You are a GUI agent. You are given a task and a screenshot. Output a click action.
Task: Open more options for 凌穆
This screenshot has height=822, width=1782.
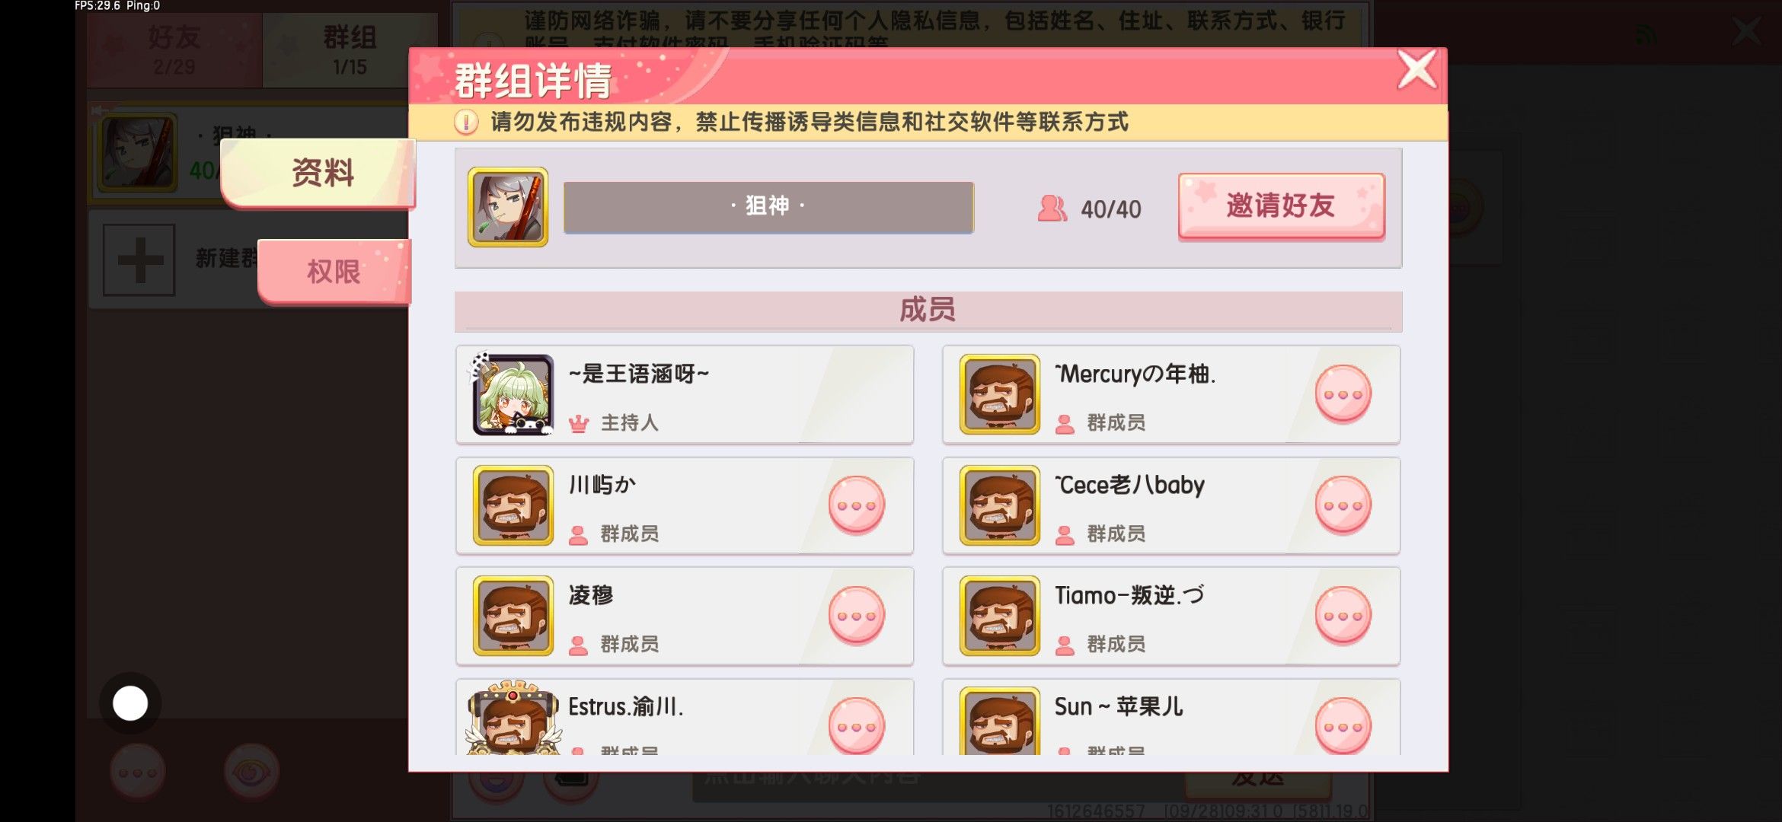(856, 616)
